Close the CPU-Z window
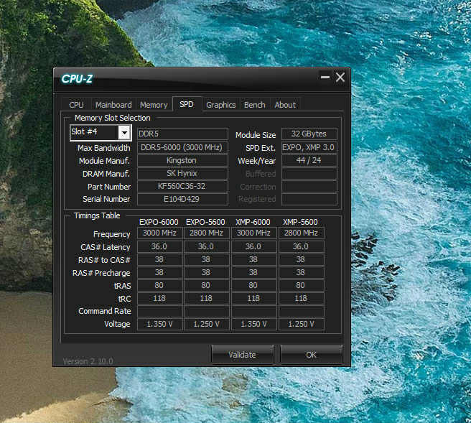The image size is (471, 423). [x=340, y=78]
